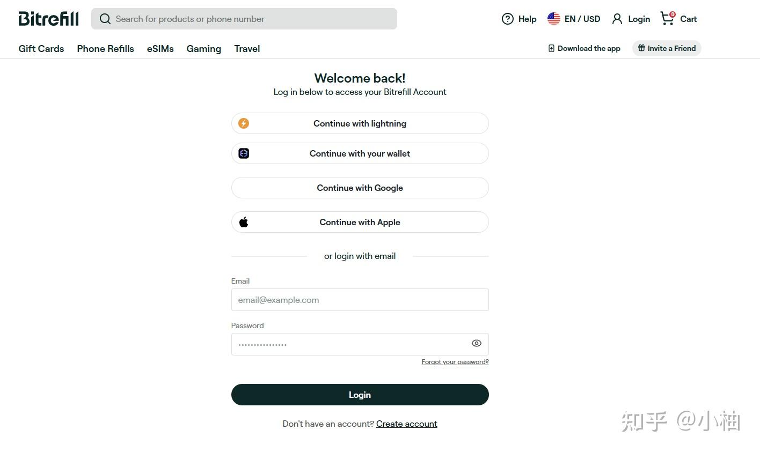Click the search magnifier icon
The width and height of the screenshot is (760, 452).
coord(105,19)
